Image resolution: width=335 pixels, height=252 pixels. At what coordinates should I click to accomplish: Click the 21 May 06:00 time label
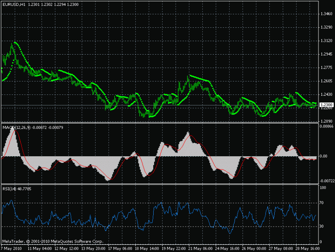click(201, 248)
